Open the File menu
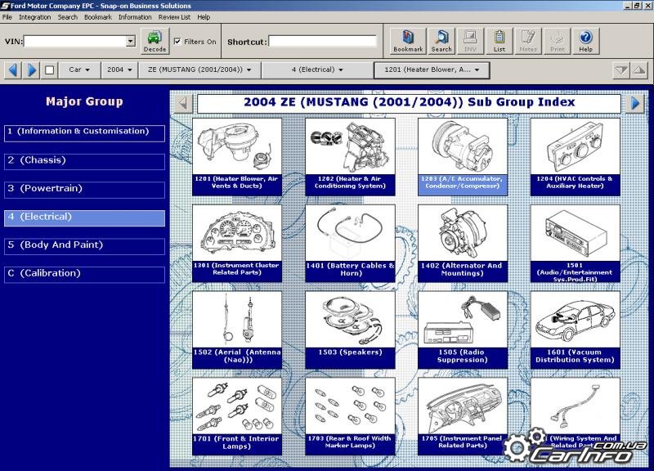 (7, 17)
